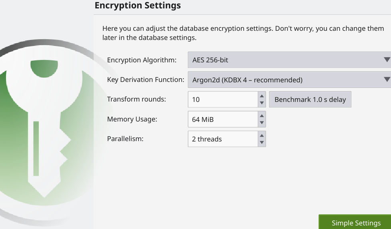This screenshot has height=229, width=391.
Task: Decrease Transform rounds with the down arrow
Action: tap(262, 103)
